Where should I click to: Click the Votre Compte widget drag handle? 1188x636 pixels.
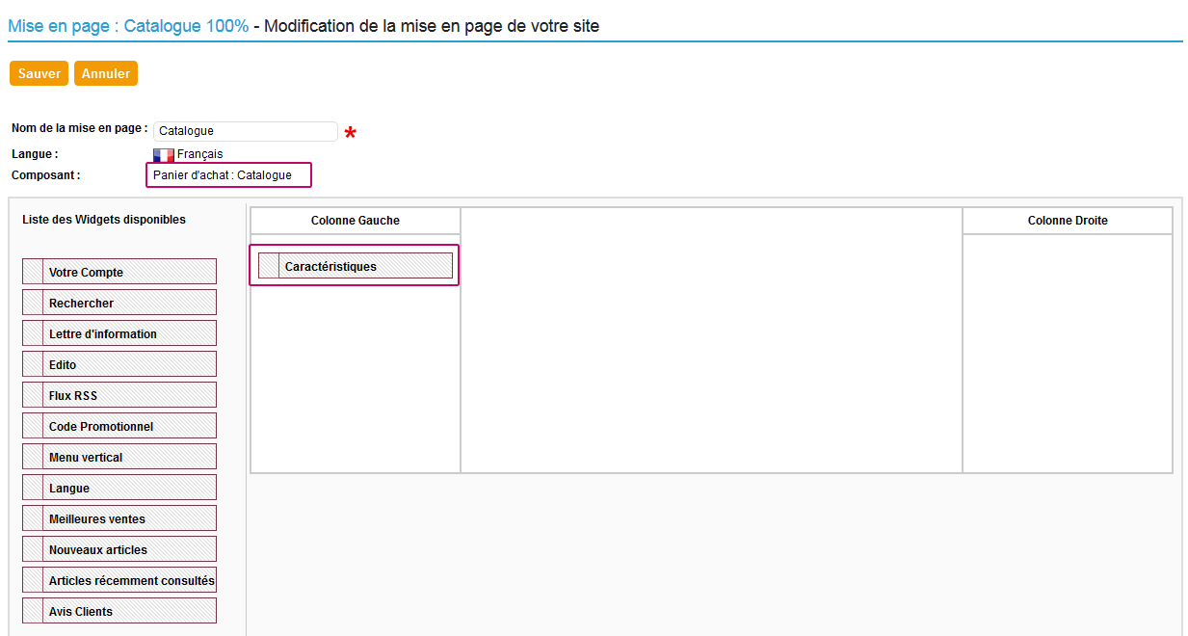(33, 272)
